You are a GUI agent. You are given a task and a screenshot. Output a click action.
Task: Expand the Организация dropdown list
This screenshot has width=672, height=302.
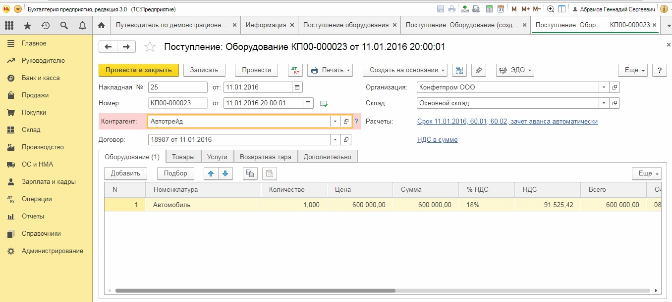(x=604, y=87)
